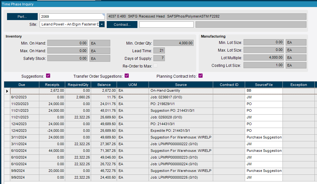Click the Days of Supply value 7
Image resolution: width=317 pixels, height=184 pixels.
159,58
